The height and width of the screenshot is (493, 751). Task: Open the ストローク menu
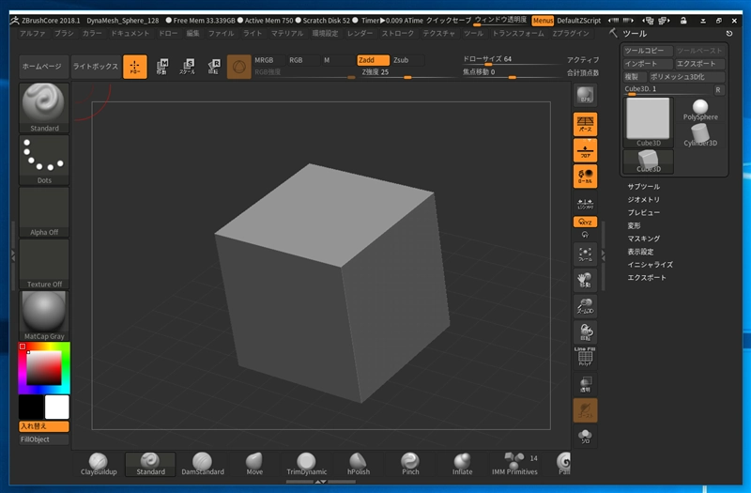click(x=397, y=33)
